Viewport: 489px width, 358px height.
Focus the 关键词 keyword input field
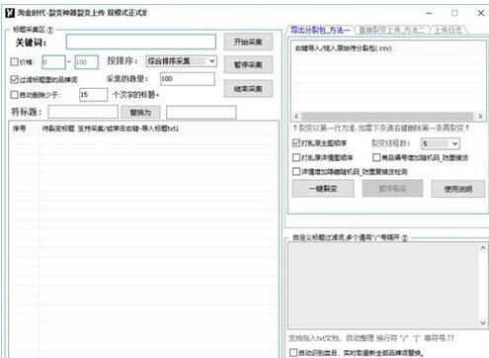141,42
